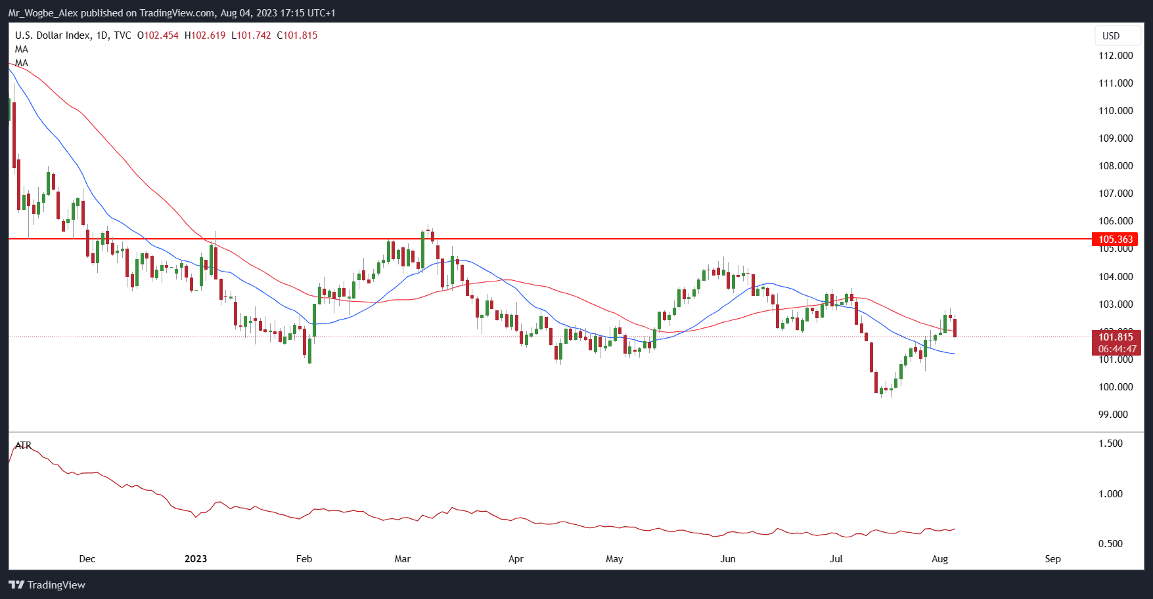This screenshot has height=599, width=1153.
Task: Click the 111.000 price scale value
Action: (x=1116, y=83)
